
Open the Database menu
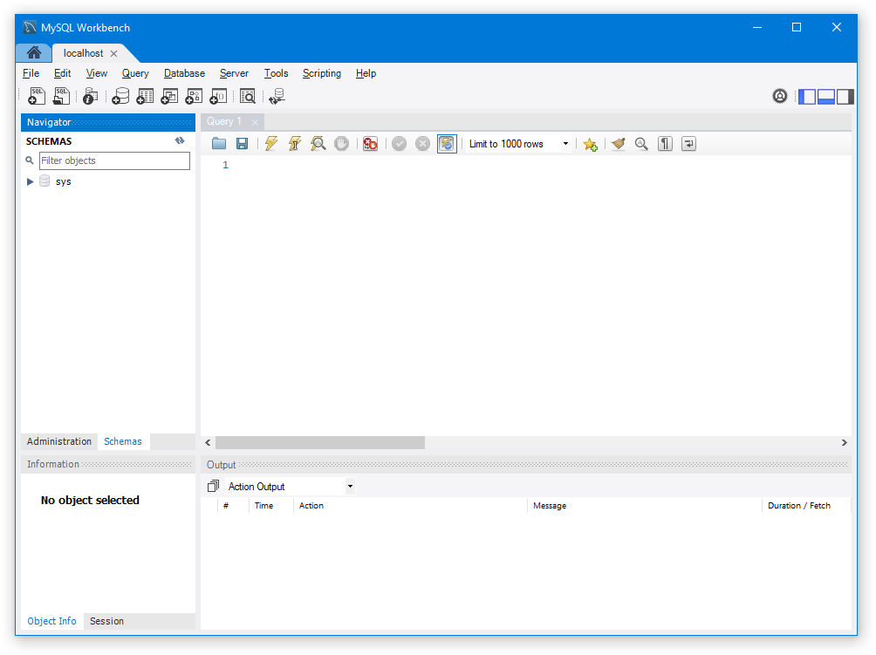click(x=184, y=73)
